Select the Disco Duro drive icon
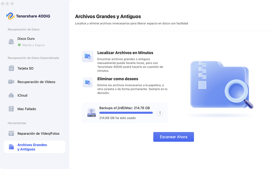 point(11,41)
